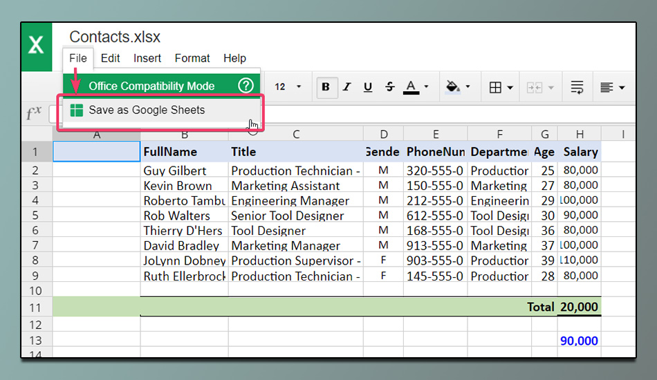The image size is (657, 380).
Task: Open the Format menu
Action: (x=192, y=58)
